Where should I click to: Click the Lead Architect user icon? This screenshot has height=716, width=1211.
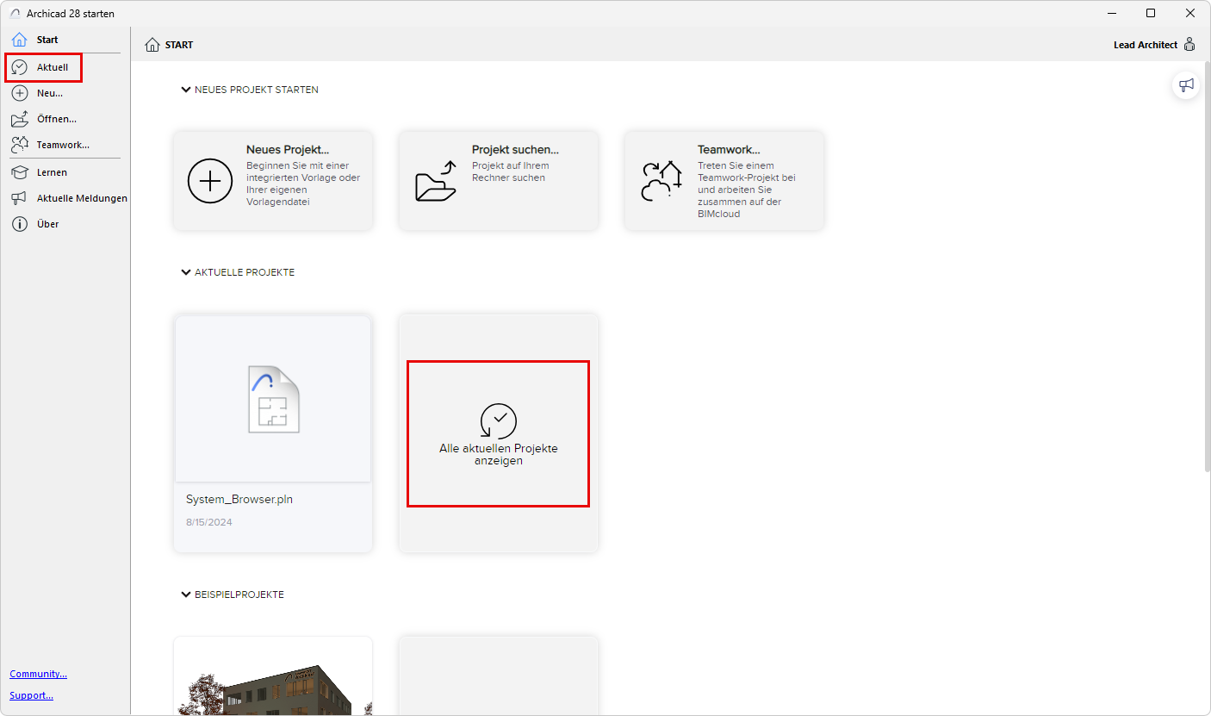1189,45
